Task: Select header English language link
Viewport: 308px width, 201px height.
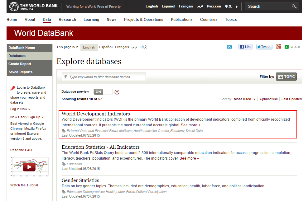Action: tap(152, 7)
